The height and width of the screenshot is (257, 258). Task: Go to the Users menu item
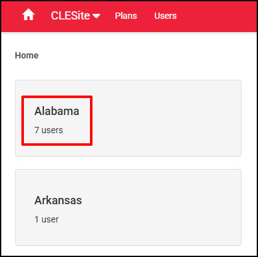tap(165, 16)
